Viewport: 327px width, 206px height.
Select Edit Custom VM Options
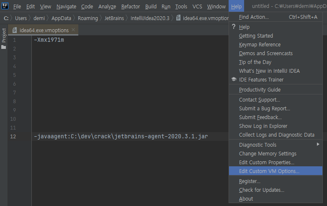[x=276, y=171]
